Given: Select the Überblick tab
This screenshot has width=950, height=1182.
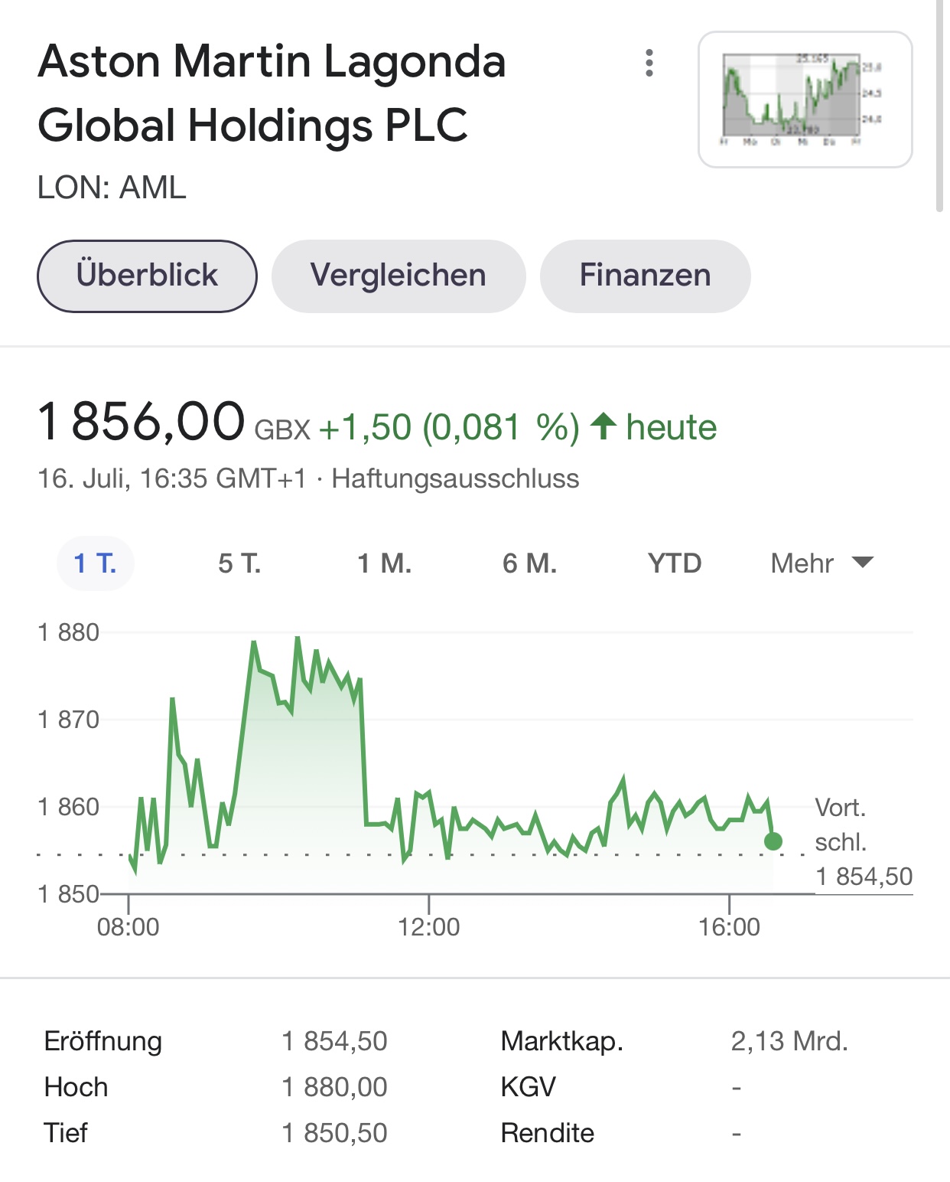Looking at the screenshot, I should tap(147, 276).
